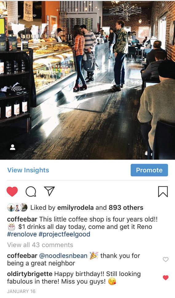Click the Promote button
The image size is (175, 298).
149,170
